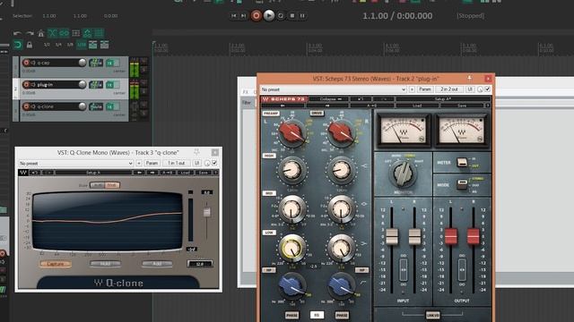Toggle envelope move icon in toolbar

(x=88, y=34)
